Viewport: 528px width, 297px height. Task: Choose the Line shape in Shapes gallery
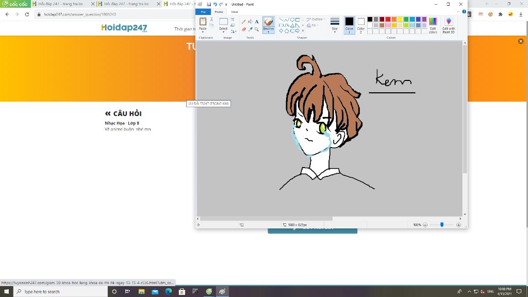click(x=281, y=20)
